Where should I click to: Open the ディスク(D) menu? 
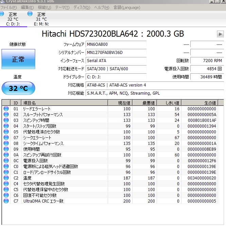pyautogui.click(x=82, y=7)
